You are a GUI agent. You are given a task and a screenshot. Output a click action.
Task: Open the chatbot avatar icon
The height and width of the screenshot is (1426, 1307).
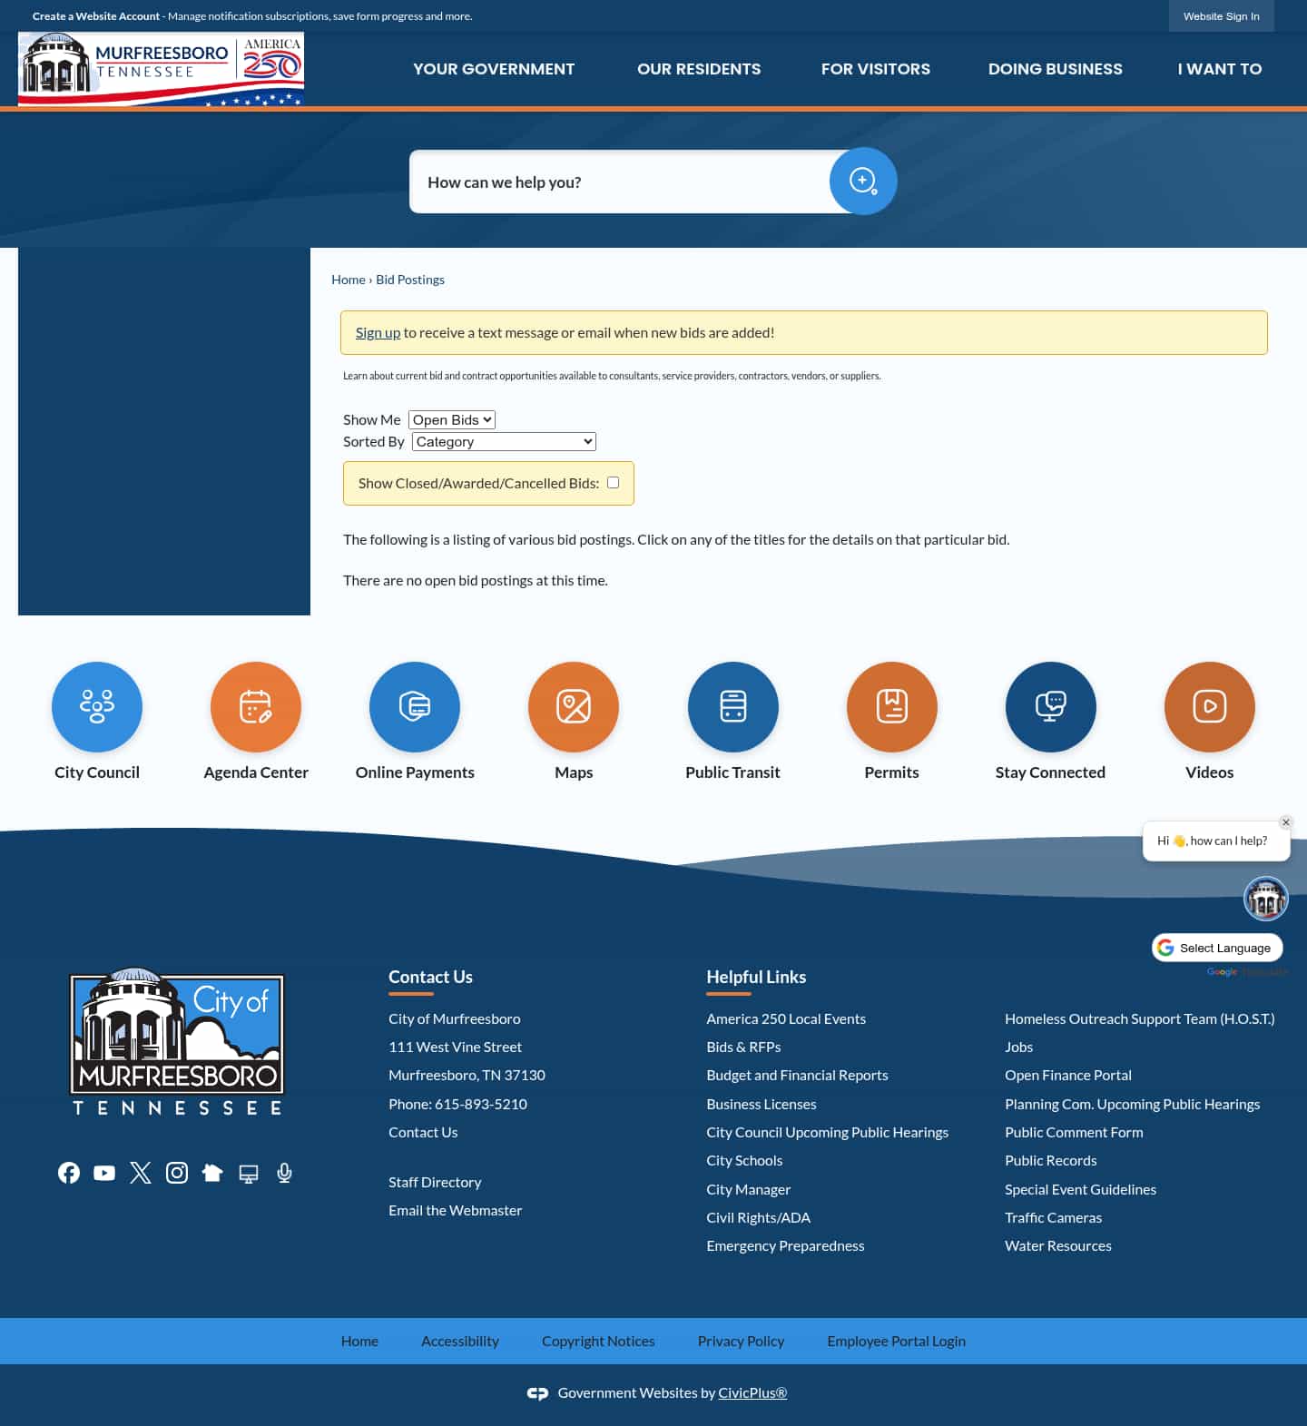pyautogui.click(x=1266, y=899)
